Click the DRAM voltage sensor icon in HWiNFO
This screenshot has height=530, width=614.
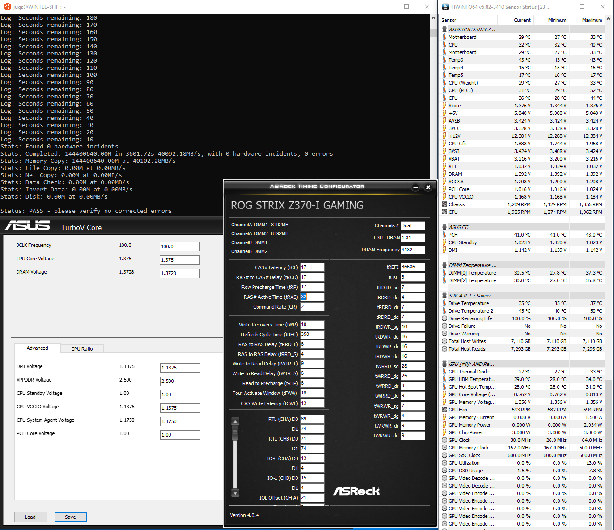[445, 174]
